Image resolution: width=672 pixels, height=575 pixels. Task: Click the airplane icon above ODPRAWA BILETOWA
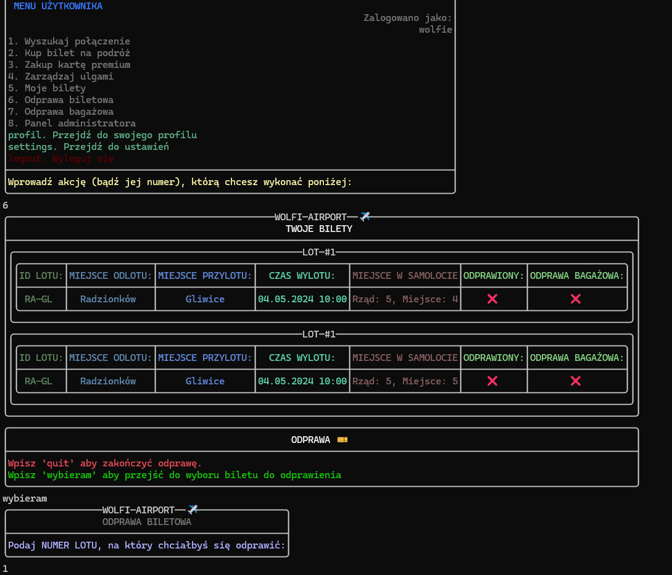coord(193,510)
